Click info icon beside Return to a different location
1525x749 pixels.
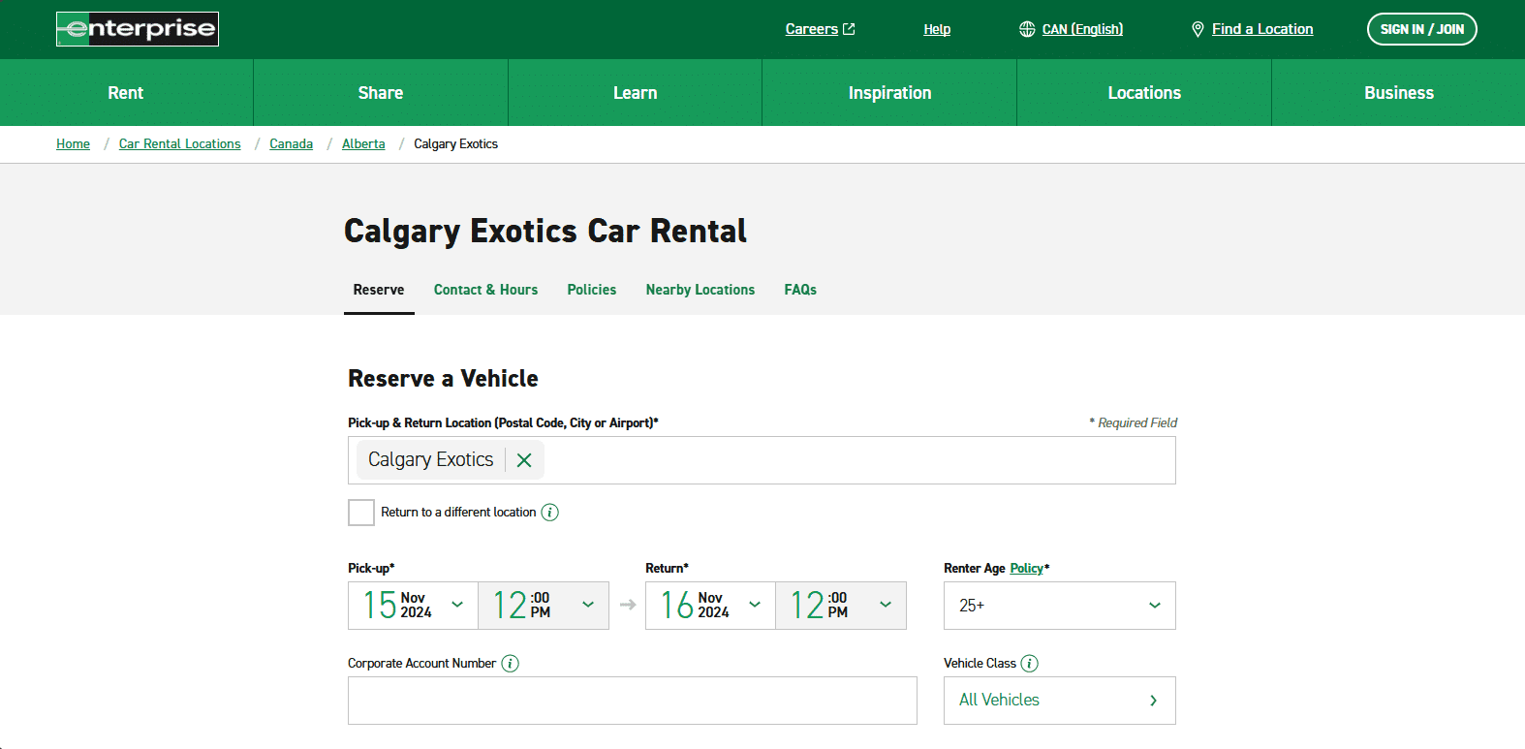click(549, 513)
